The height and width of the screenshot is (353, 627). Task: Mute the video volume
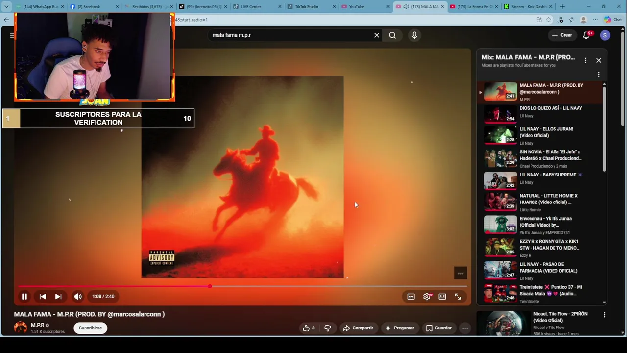[x=78, y=296]
